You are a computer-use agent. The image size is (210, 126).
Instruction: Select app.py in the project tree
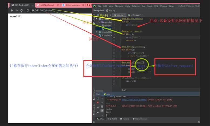106,25
